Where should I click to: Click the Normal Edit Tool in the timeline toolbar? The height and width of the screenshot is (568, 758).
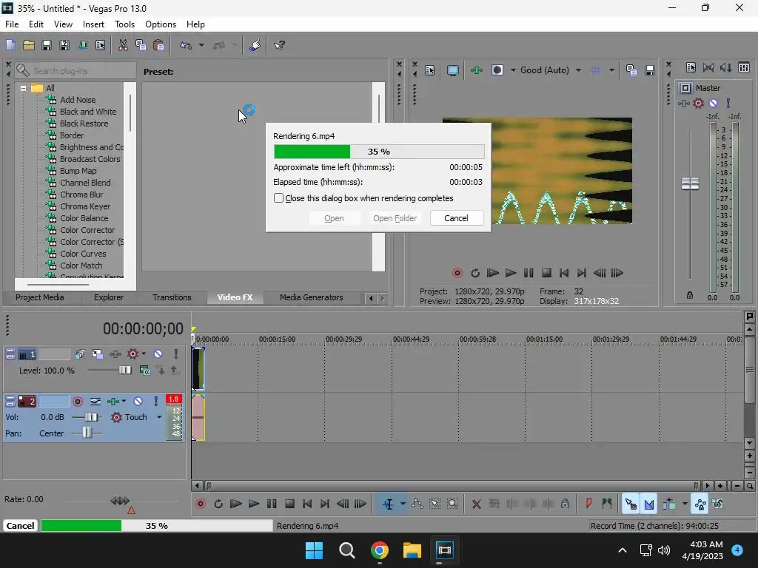pyautogui.click(x=388, y=504)
